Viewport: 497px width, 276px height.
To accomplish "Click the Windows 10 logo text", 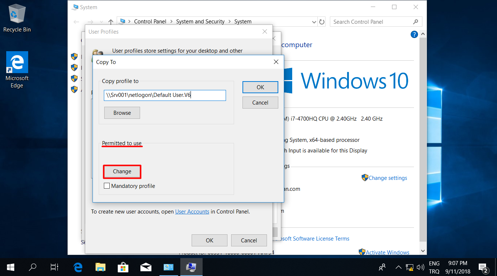I will click(x=354, y=81).
